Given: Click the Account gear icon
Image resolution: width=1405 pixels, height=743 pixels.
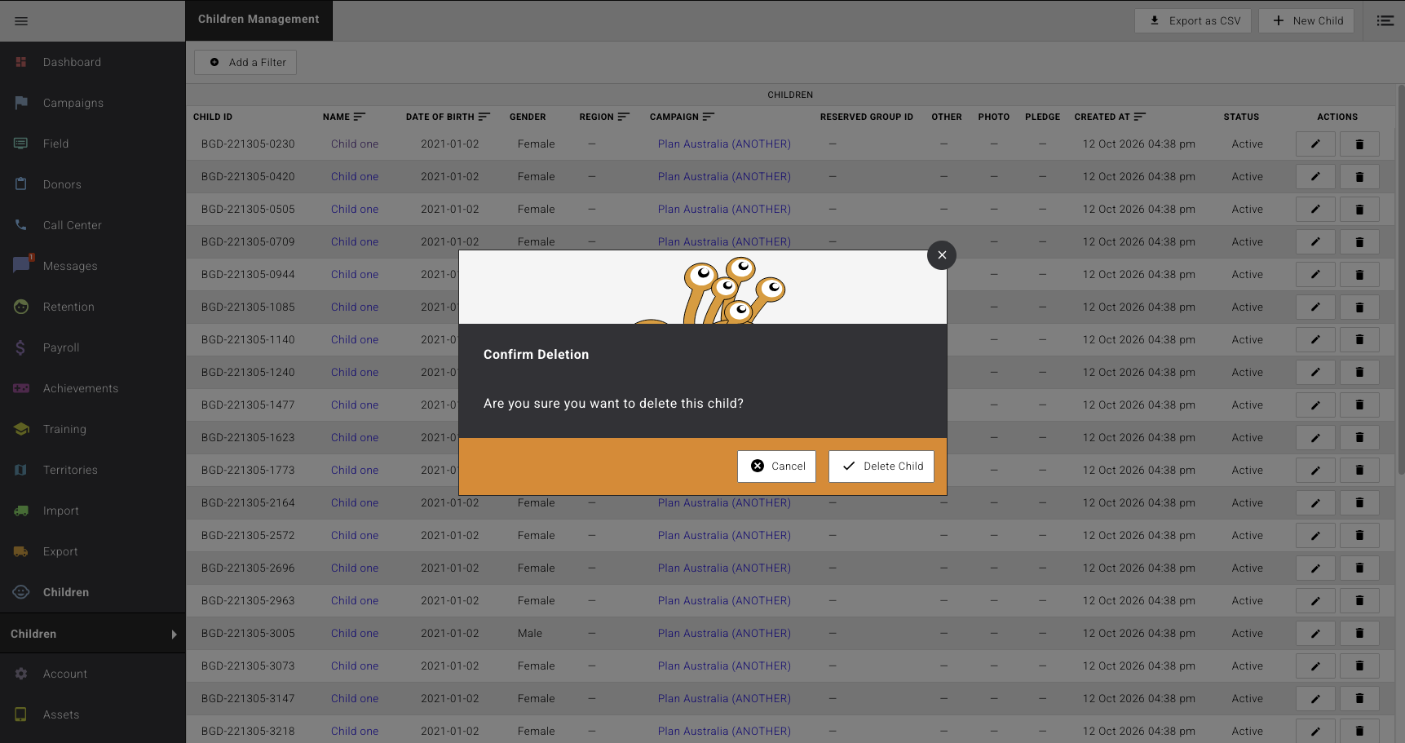Looking at the screenshot, I should 21,674.
